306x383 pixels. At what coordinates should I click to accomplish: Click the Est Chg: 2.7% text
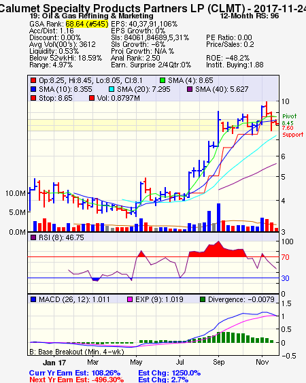pyautogui.click(x=163, y=380)
